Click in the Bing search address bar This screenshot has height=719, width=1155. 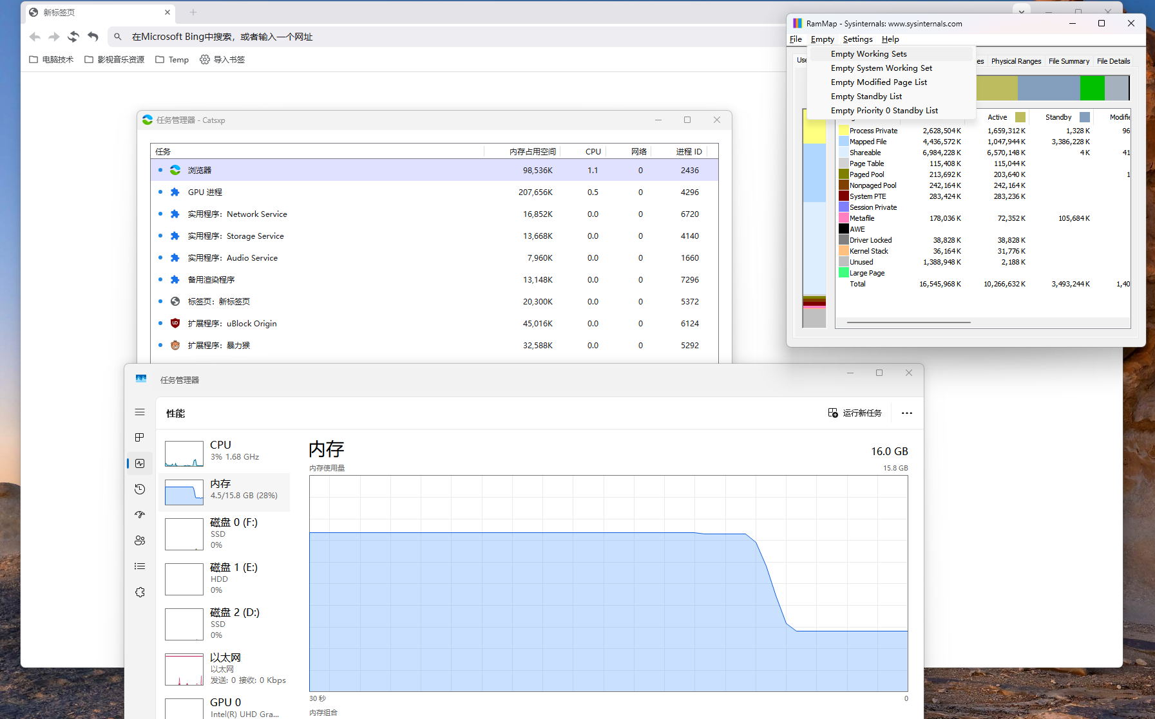pos(387,37)
